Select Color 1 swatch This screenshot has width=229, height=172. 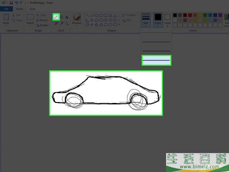158,19
